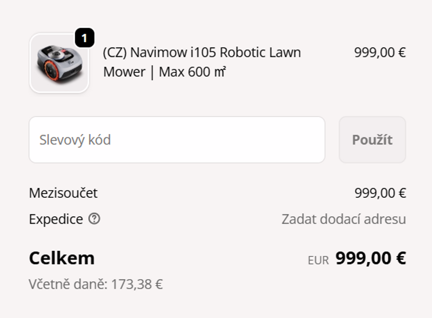Click Zadat dodací adresu link
432x318 pixels.
343,220
